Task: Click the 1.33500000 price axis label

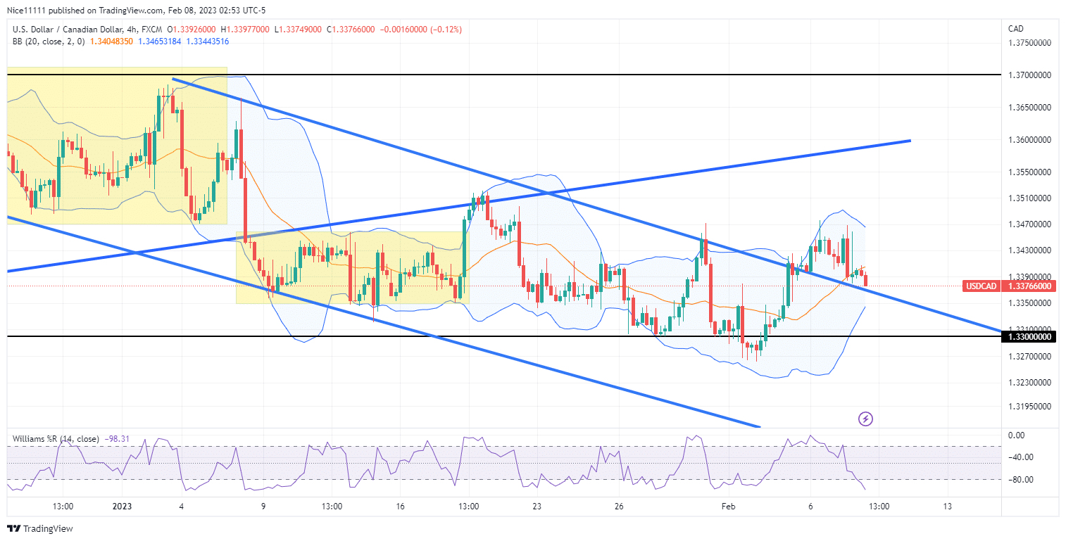Action: [x=1029, y=303]
